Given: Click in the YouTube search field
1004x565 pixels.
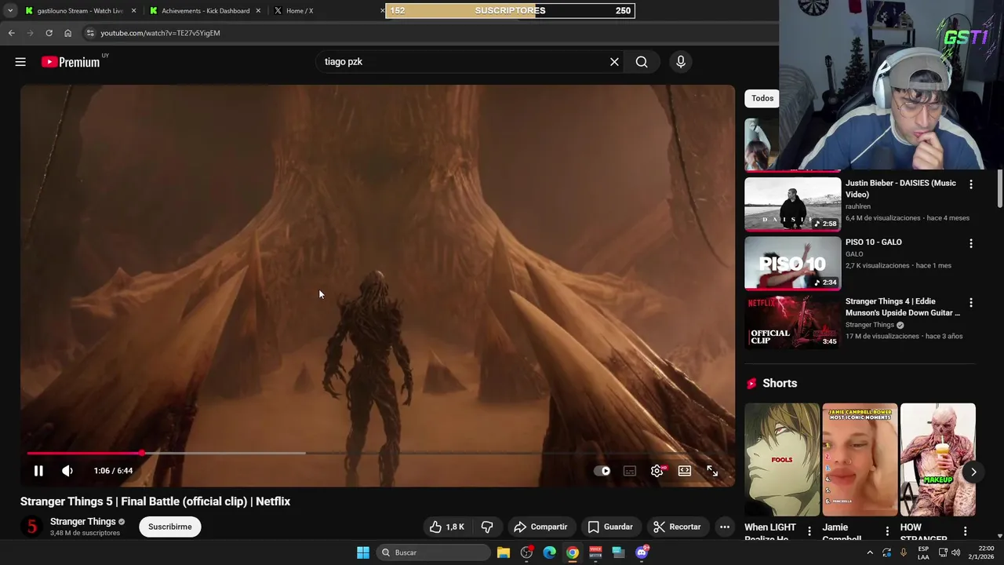Looking at the screenshot, I should (463, 62).
